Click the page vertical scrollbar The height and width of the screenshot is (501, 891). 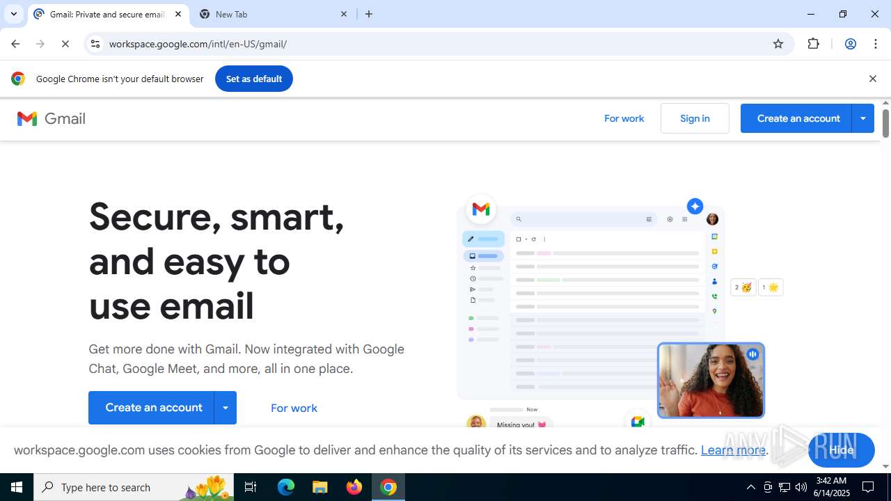(885, 122)
